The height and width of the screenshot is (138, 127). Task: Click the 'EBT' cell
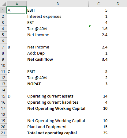point(58,22)
